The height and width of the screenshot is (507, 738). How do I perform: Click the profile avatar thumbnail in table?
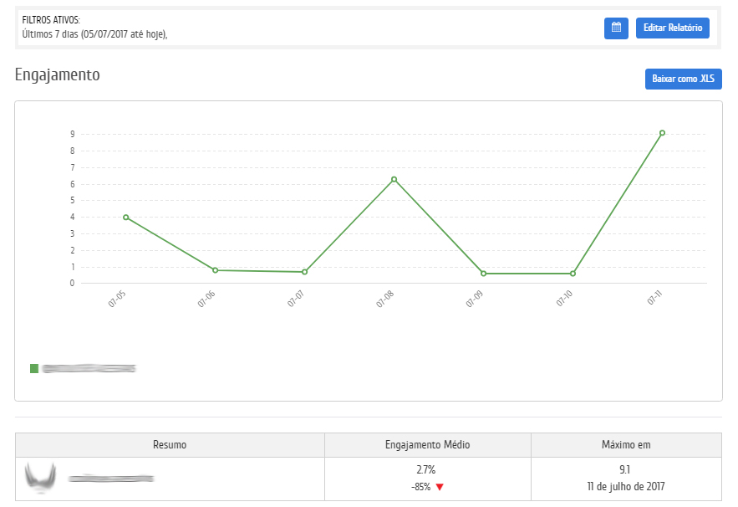click(x=40, y=479)
